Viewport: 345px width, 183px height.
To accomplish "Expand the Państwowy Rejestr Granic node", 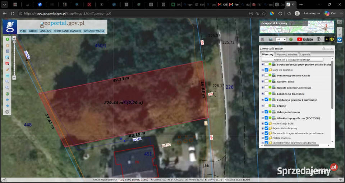I will click(263, 76).
